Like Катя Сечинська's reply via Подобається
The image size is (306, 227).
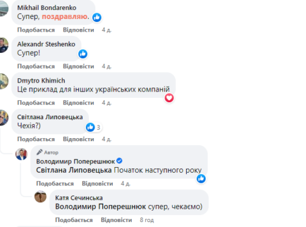[x=74, y=220]
